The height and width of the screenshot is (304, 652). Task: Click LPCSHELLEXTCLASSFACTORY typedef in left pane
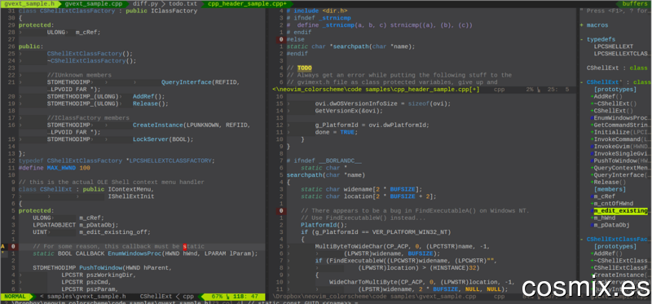click(171, 161)
